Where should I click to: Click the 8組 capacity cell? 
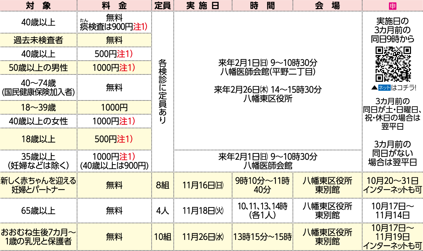coord(162,185)
